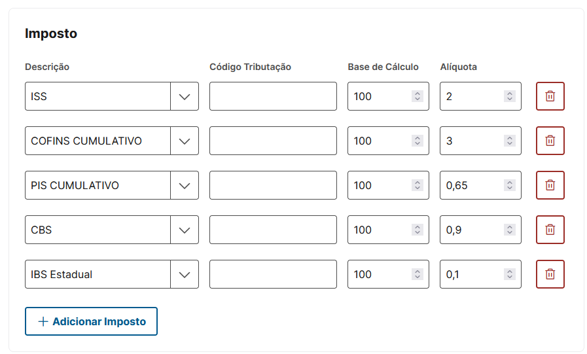Viewport: 587px width, 354px height.
Task: Expand the COFINS CUMULATIVO dropdown
Action: click(x=185, y=141)
